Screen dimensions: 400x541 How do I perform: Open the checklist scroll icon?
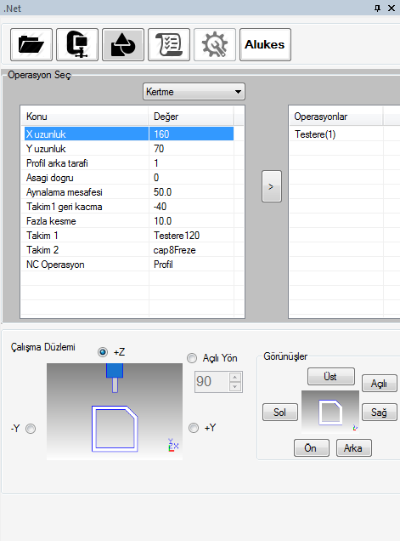(169, 44)
